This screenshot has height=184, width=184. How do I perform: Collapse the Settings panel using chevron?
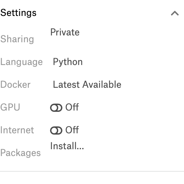[175, 13]
